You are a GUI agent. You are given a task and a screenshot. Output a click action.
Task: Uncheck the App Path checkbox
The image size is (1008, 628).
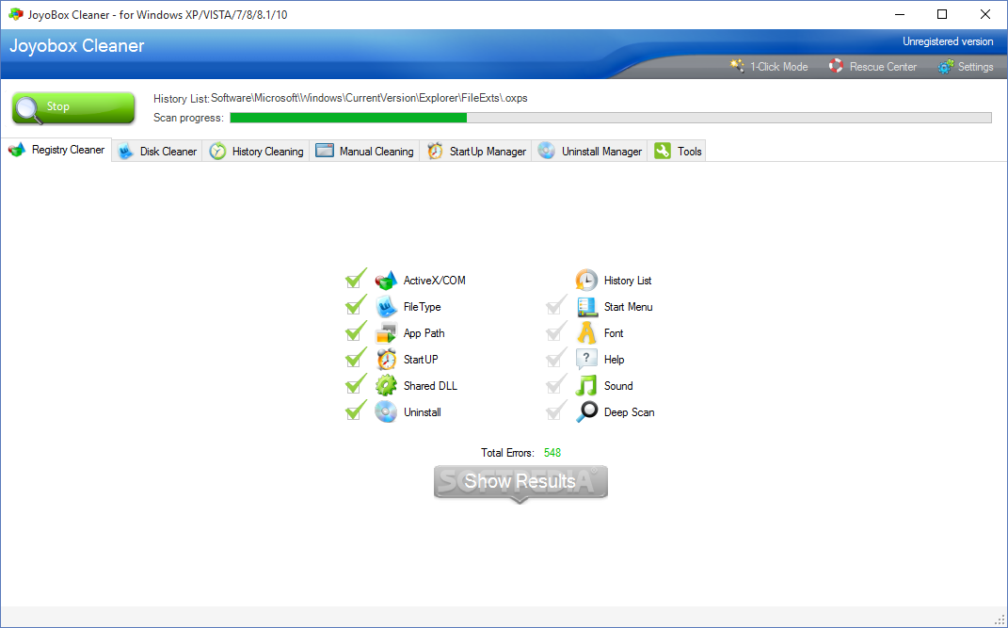(355, 332)
